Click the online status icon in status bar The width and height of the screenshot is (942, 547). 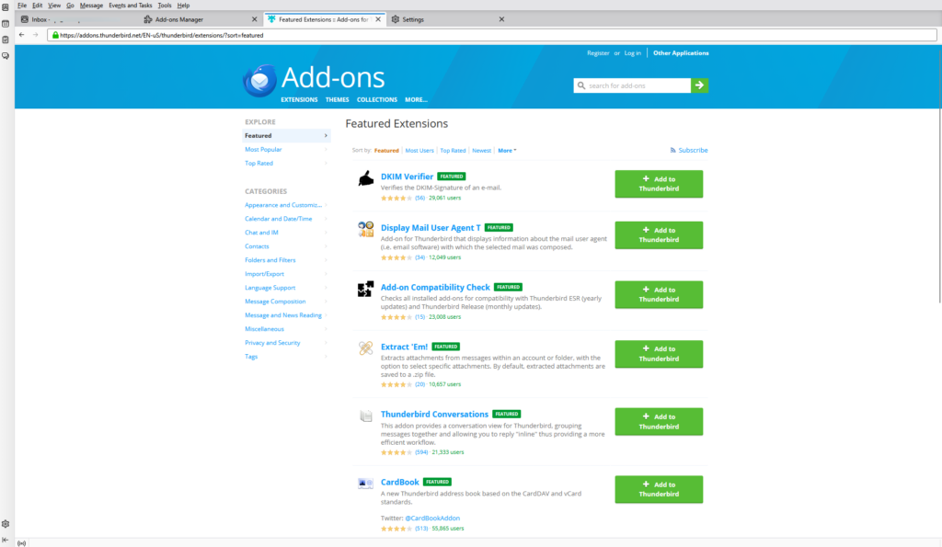point(22,543)
